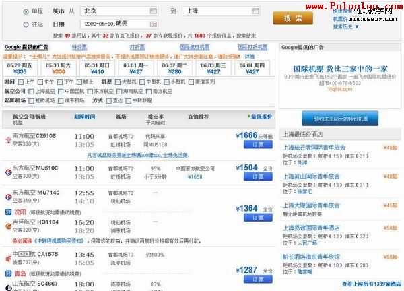
Task: Book the ¥1666 CZ5108 ticket via 订票
Action: pyautogui.click(x=258, y=145)
